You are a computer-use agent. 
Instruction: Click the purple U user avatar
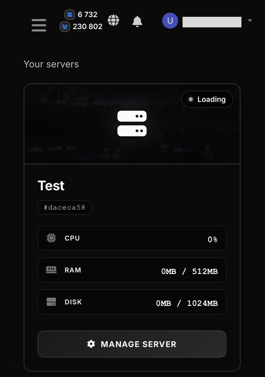[x=170, y=21]
